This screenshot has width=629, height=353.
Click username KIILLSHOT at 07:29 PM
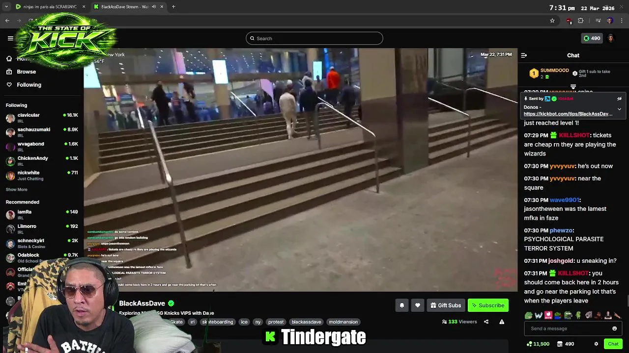pyautogui.click(x=574, y=135)
